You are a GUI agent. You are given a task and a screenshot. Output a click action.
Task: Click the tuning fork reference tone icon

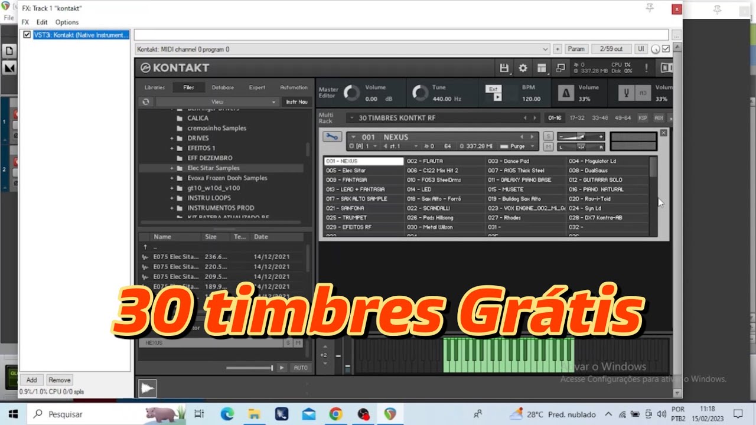coord(627,93)
